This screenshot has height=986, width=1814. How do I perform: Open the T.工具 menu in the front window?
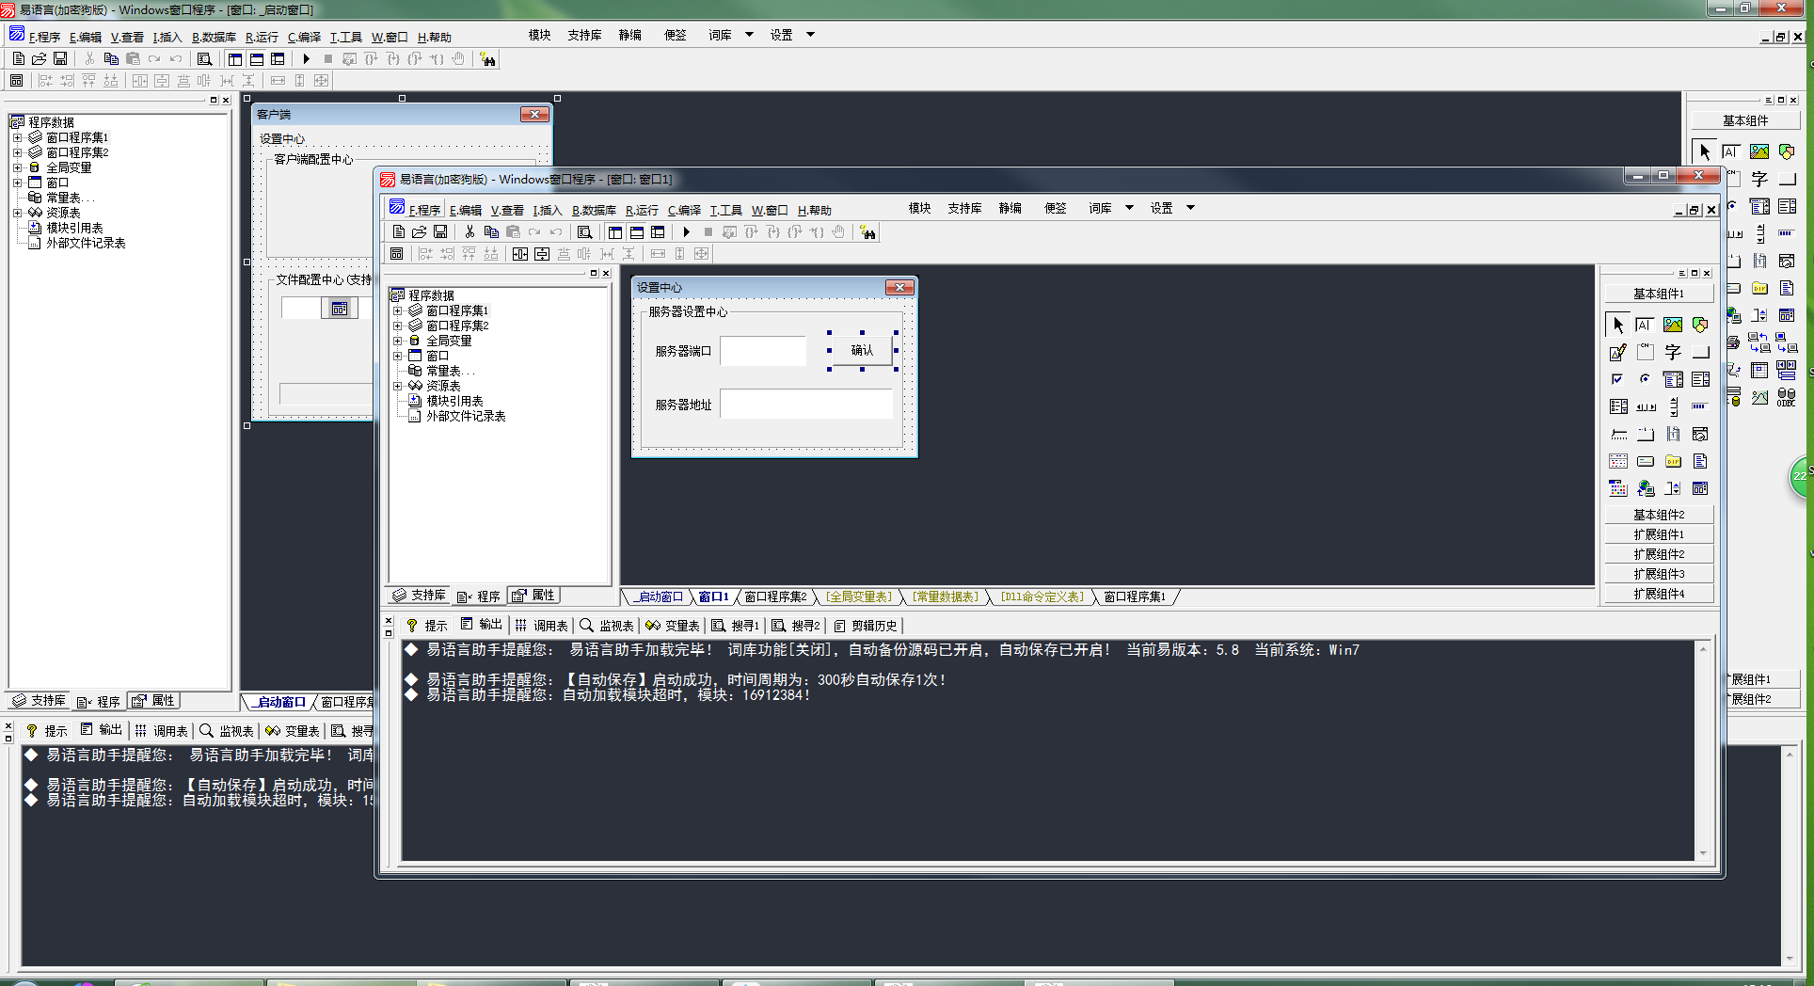coord(725,210)
